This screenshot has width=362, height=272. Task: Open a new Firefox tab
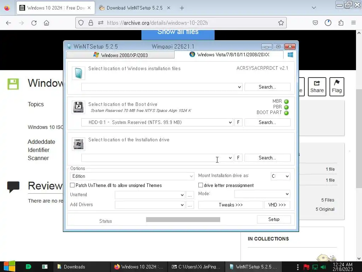coord(182,8)
